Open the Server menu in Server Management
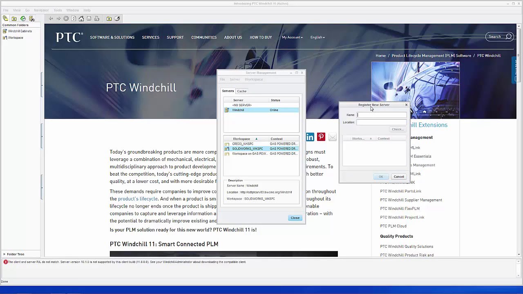The height and width of the screenshot is (294, 523). pos(235,79)
